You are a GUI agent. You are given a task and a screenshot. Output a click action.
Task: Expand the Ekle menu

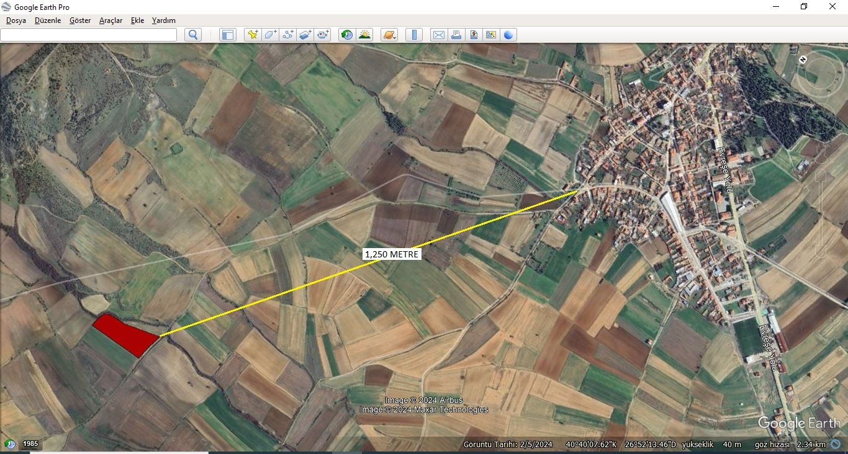tap(137, 20)
